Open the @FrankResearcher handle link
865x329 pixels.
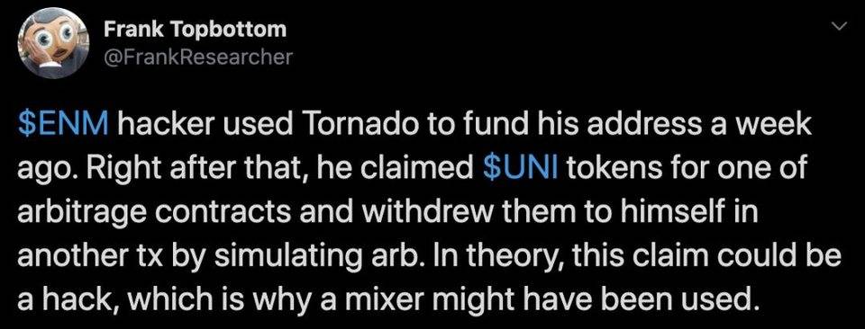pyautogui.click(x=197, y=56)
